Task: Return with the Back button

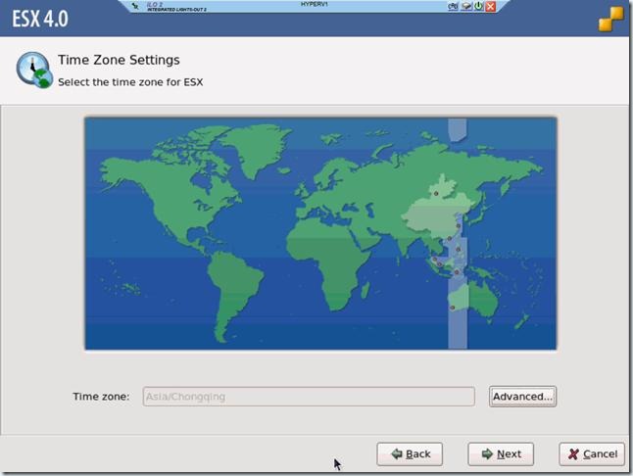Action: click(410, 453)
